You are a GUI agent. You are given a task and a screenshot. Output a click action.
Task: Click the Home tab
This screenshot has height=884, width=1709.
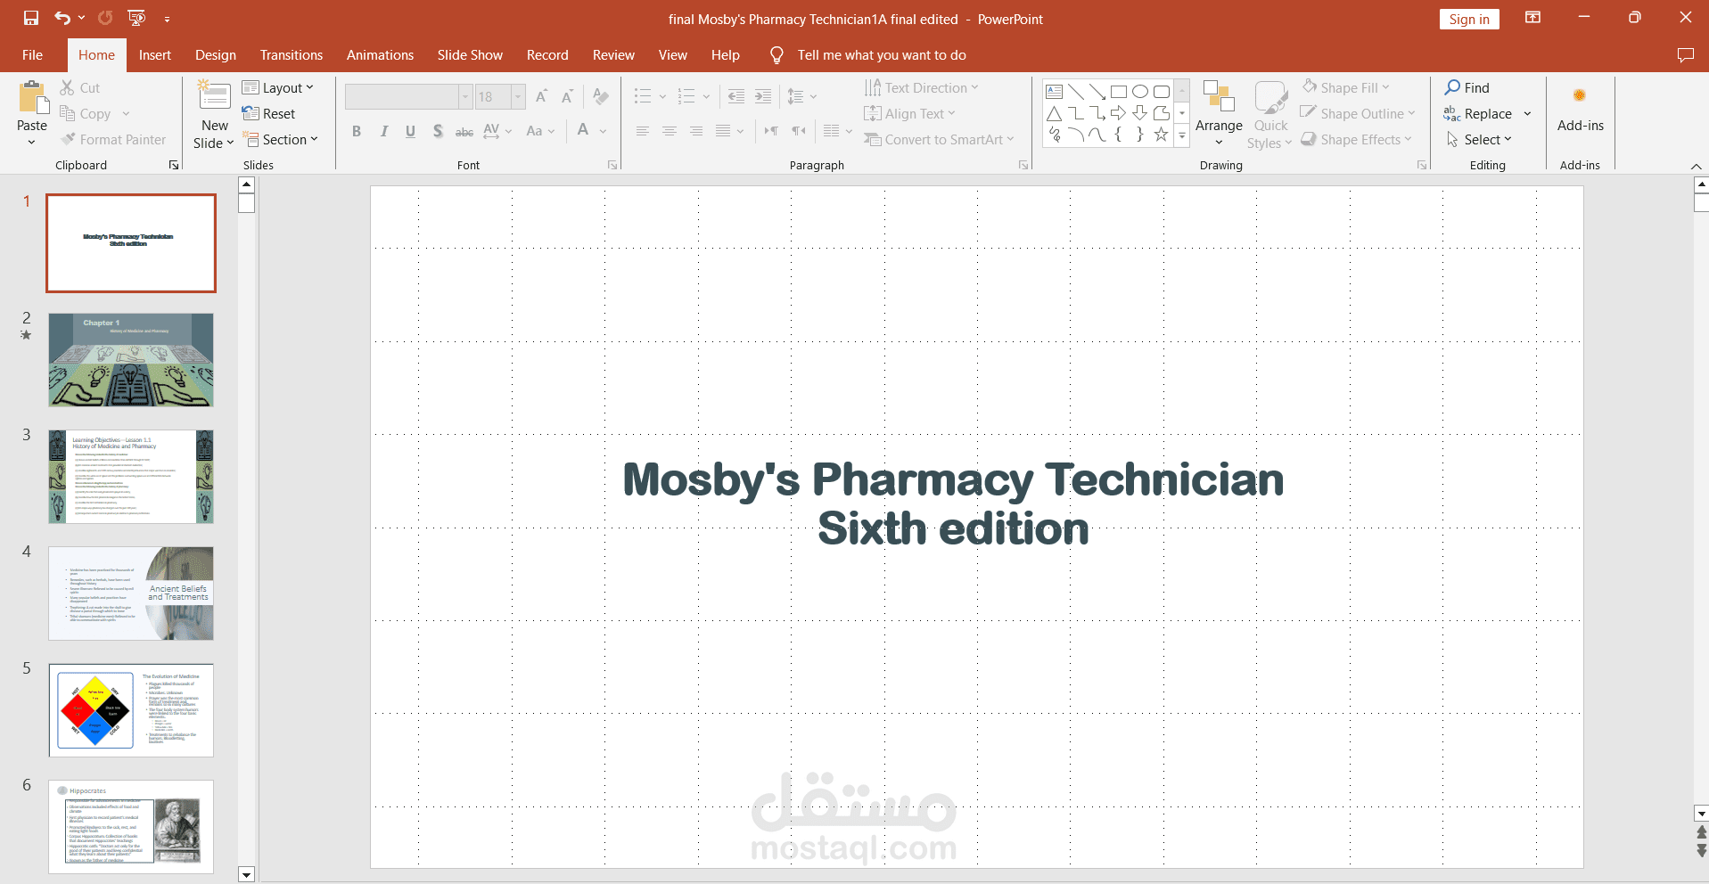pyautogui.click(x=96, y=55)
